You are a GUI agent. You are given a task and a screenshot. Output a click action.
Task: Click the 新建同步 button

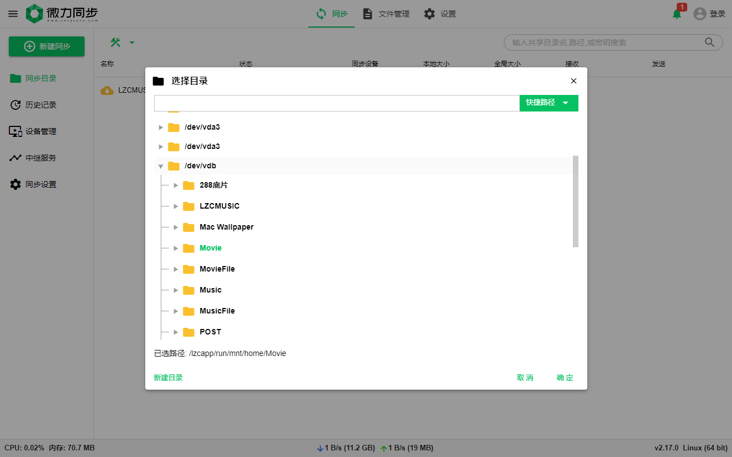(x=46, y=46)
